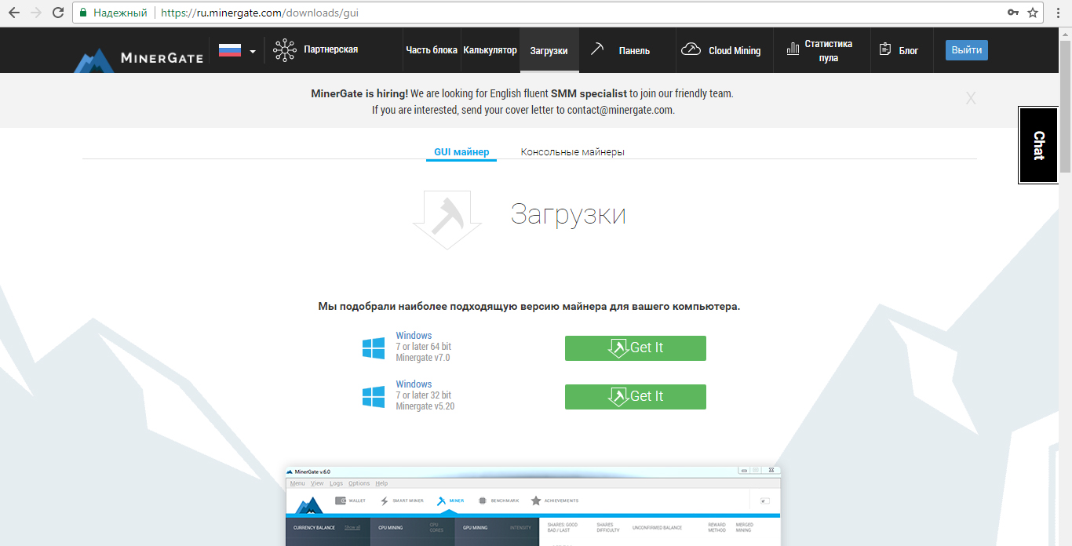Open the Windows 64 bit link
The height and width of the screenshot is (546, 1072).
click(414, 336)
